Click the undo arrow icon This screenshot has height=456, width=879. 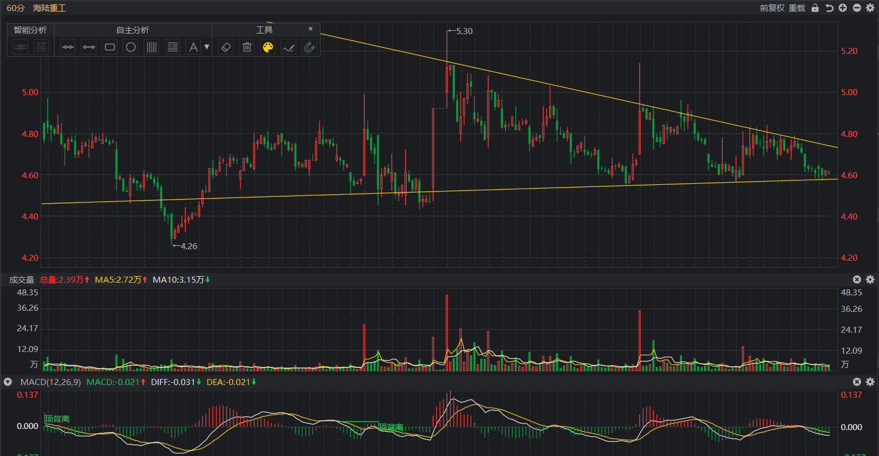(x=829, y=8)
